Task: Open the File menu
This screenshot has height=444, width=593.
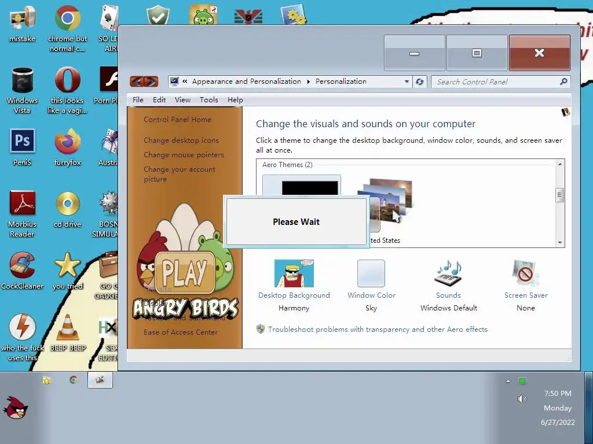Action: [x=138, y=99]
